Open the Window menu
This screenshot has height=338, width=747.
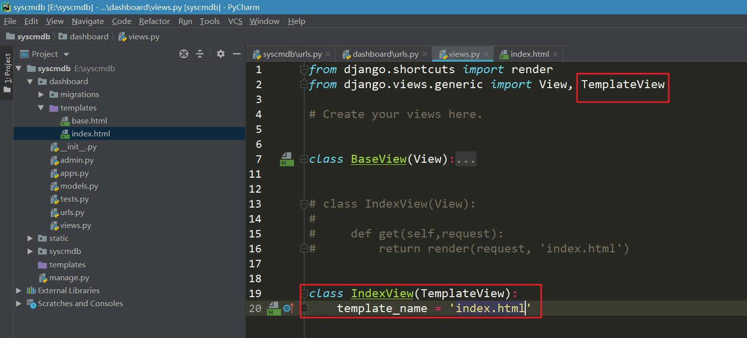265,21
